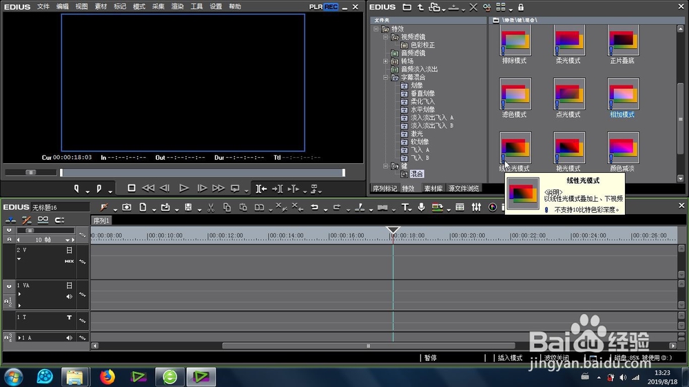This screenshot has width=689, height=387.
Task: Select the razor cut scissors tool
Action: click(x=211, y=207)
